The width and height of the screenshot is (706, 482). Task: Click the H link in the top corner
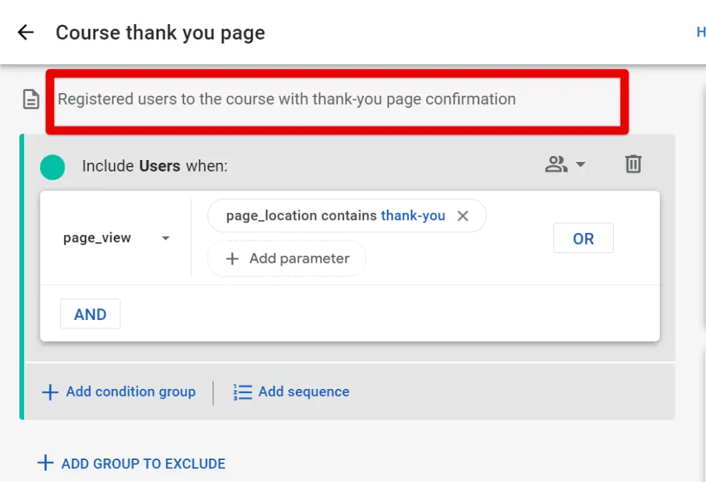[x=700, y=32]
